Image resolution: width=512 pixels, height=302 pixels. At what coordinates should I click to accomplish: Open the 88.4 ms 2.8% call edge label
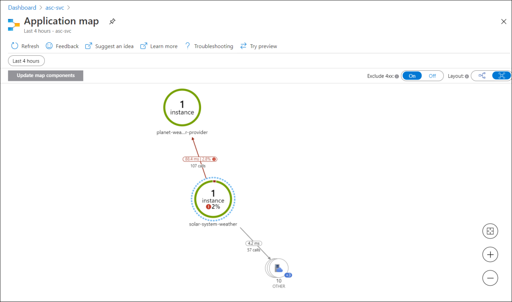coord(200,159)
